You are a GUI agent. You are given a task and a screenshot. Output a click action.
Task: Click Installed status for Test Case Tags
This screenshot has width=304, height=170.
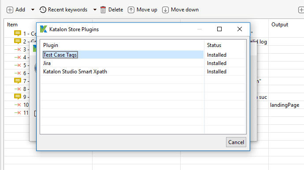coord(217,55)
